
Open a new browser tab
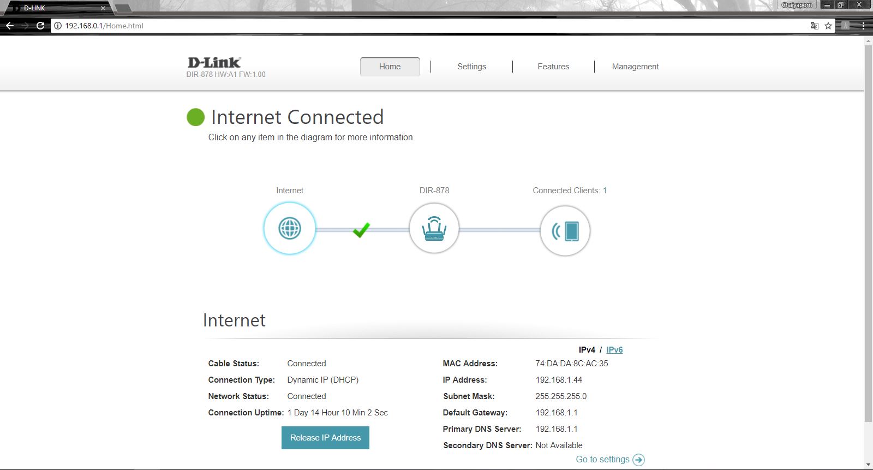pyautogui.click(x=123, y=8)
